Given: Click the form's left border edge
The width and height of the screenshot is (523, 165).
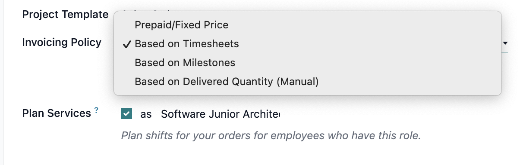Looking at the screenshot, I should click(3, 82).
